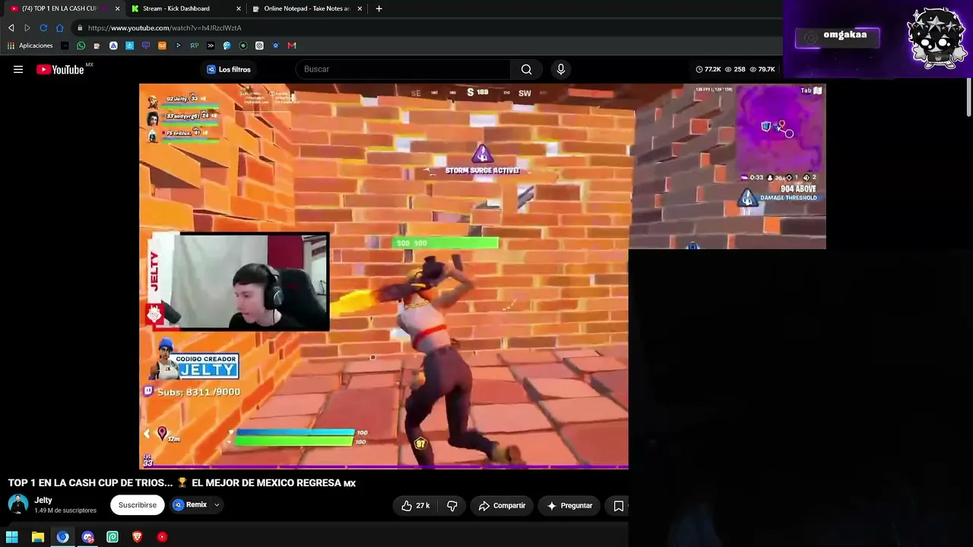Search with the magnifying glass button

coord(526,69)
